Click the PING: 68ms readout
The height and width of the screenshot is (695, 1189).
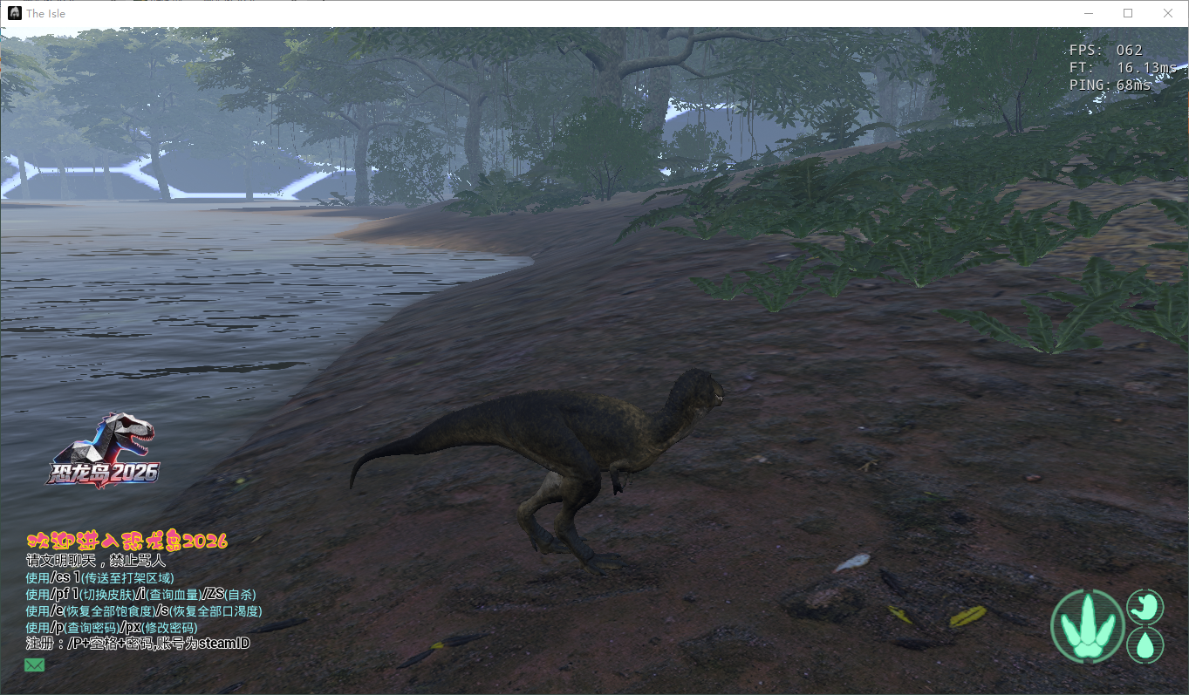1110,85
